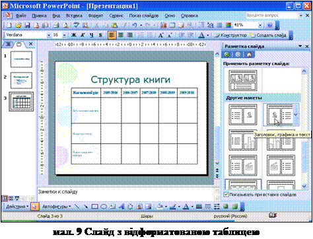This screenshot has height=239, width=313.
Task: Click the Создать слайд button
Action: 268,35
